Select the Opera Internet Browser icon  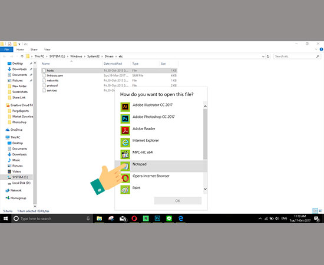[x=125, y=178]
